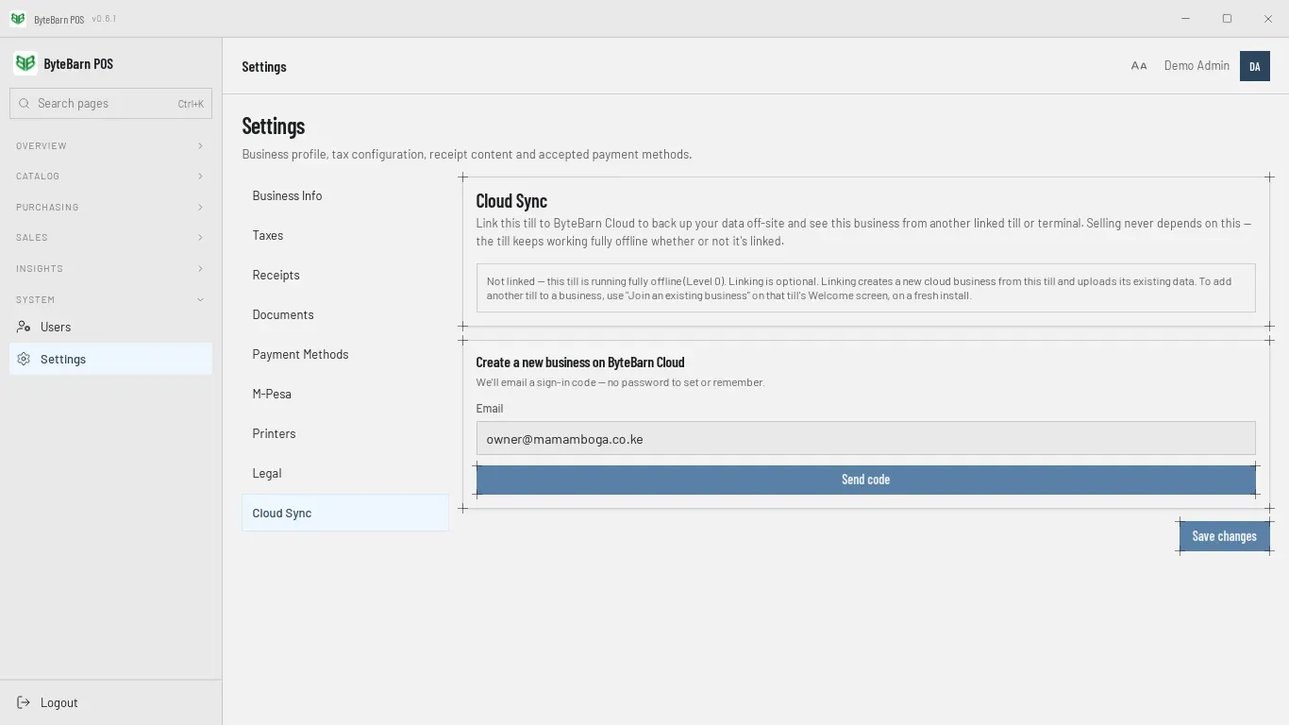Click the Demo Admin username
Viewport: 1289px width, 725px height.
click(1197, 66)
